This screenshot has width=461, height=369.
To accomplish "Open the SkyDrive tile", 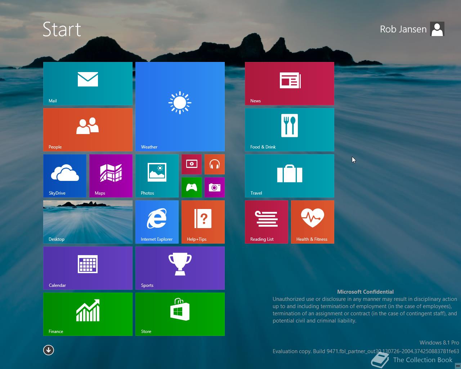I will 65,176.
